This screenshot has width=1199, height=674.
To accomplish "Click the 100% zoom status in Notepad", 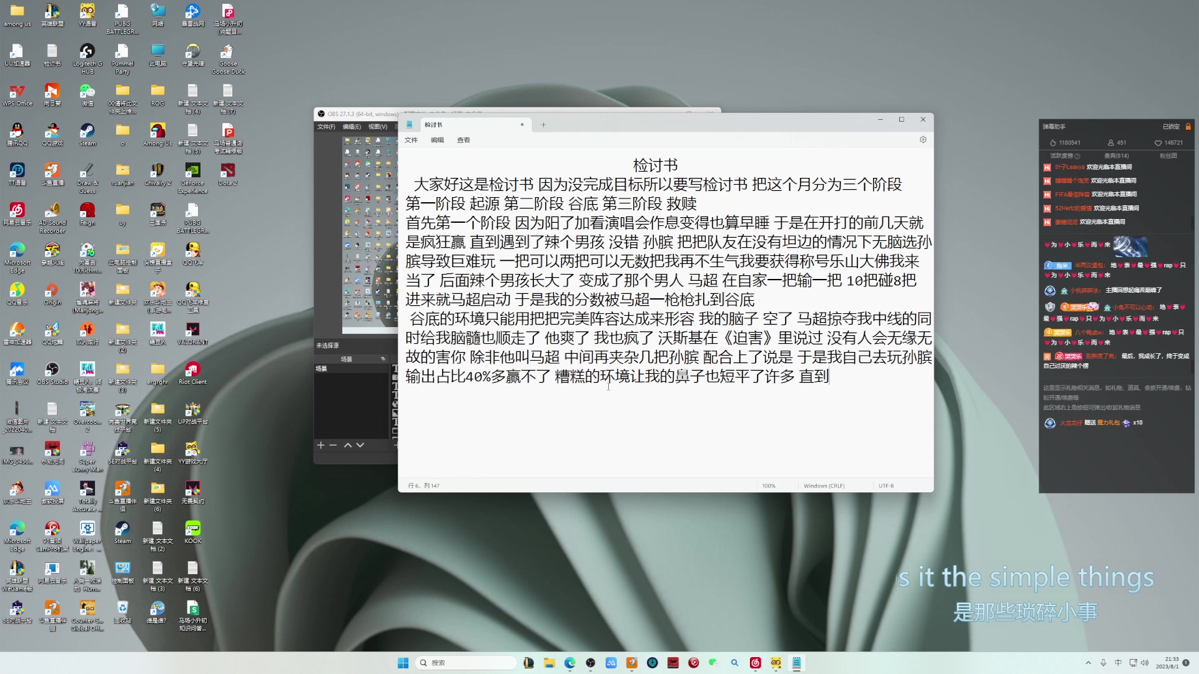I will 769,486.
